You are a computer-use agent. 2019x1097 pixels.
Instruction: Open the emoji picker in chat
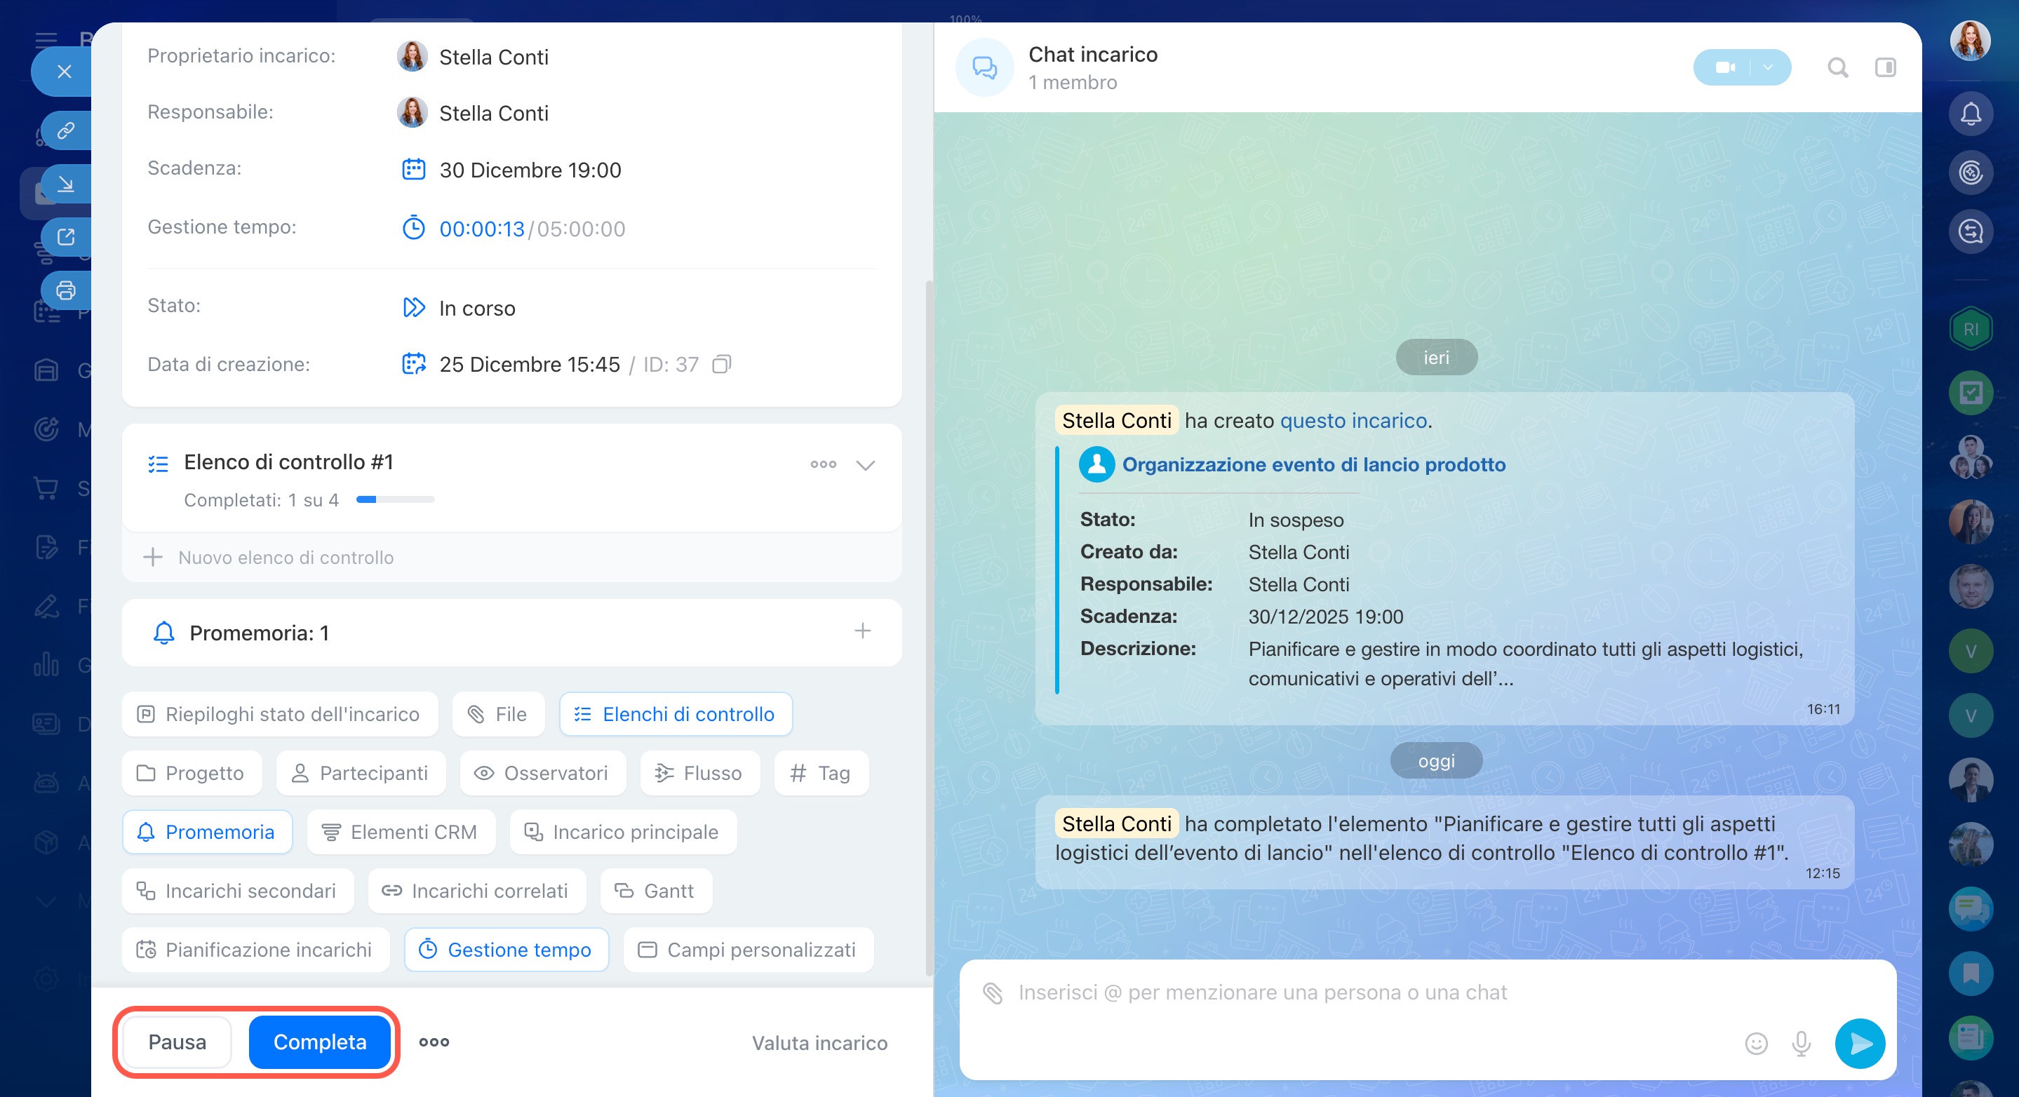1756,1043
